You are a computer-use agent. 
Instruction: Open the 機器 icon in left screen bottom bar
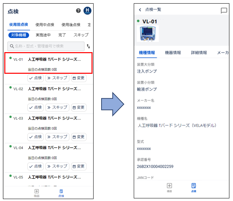[37, 193]
